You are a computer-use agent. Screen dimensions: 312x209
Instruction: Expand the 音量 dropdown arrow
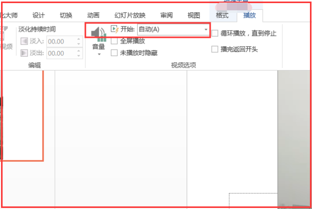pyautogui.click(x=99, y=54)
